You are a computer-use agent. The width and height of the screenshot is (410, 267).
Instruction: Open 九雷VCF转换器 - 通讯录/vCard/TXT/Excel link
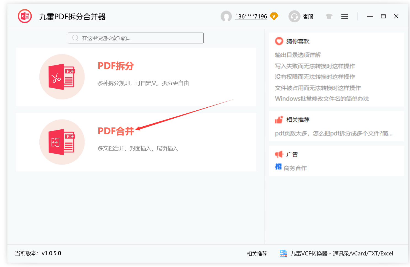342,254
